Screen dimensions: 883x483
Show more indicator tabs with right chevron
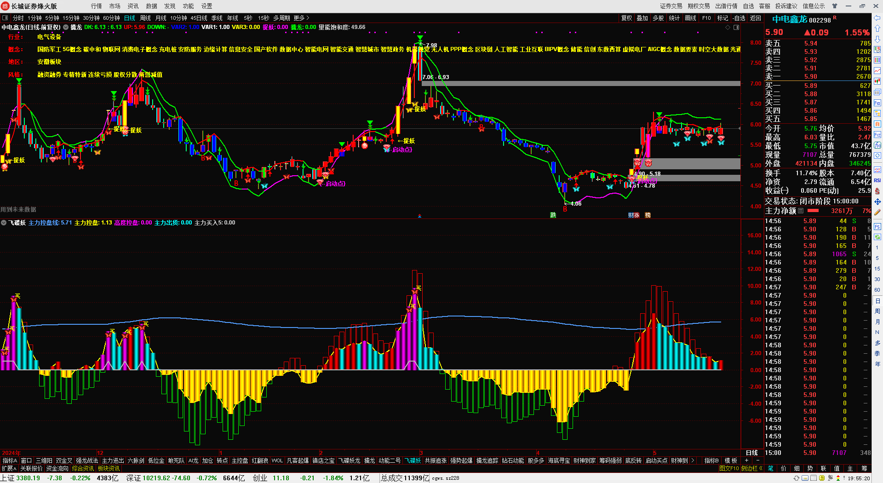[x=693, y=460]
